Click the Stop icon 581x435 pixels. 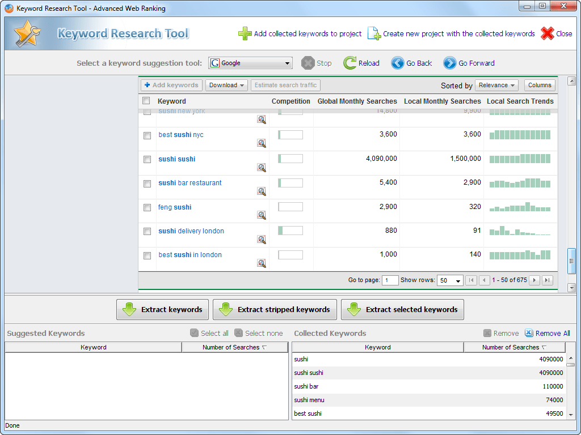[x=308, y=63]
